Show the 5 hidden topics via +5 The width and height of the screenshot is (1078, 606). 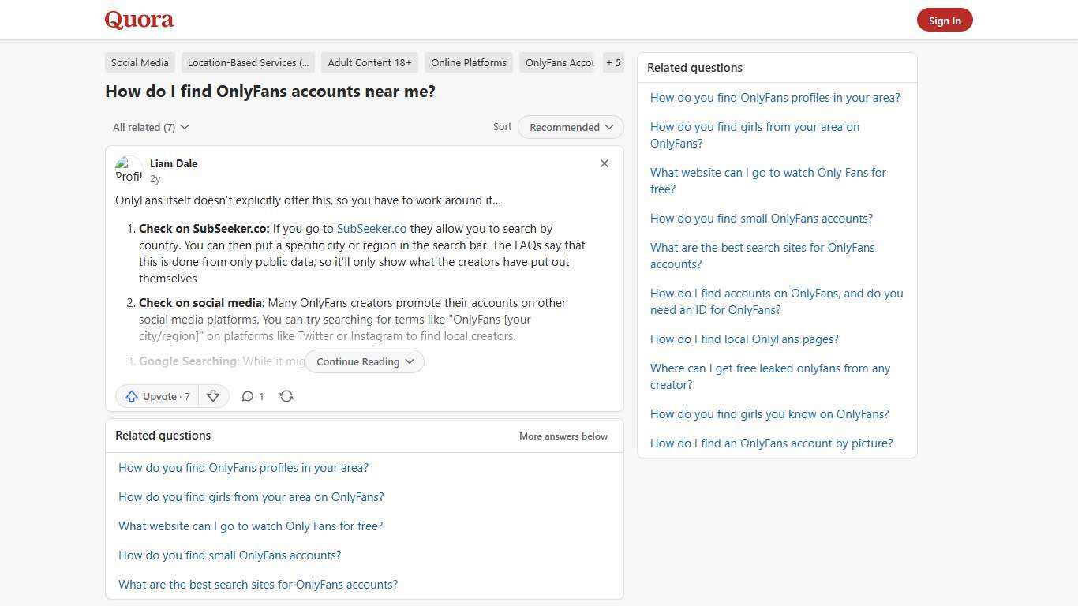[613, 62]
